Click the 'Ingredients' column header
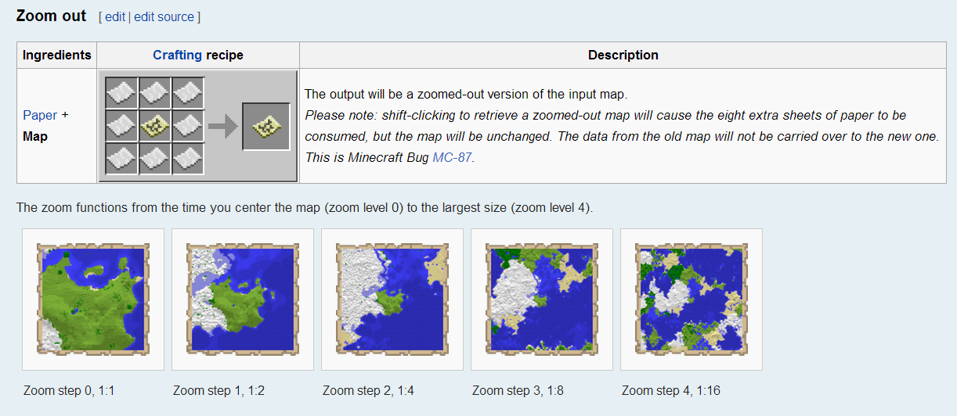957x416 pixels. click(57, 55)
